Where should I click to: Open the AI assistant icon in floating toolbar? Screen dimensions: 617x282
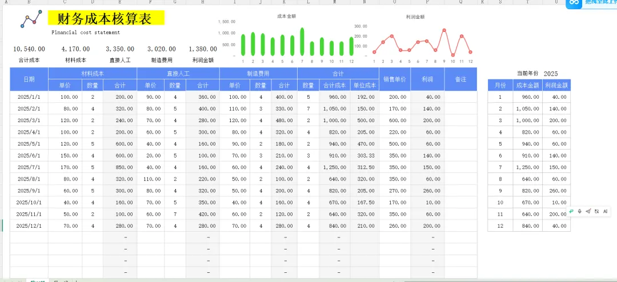tap(606, 211)
